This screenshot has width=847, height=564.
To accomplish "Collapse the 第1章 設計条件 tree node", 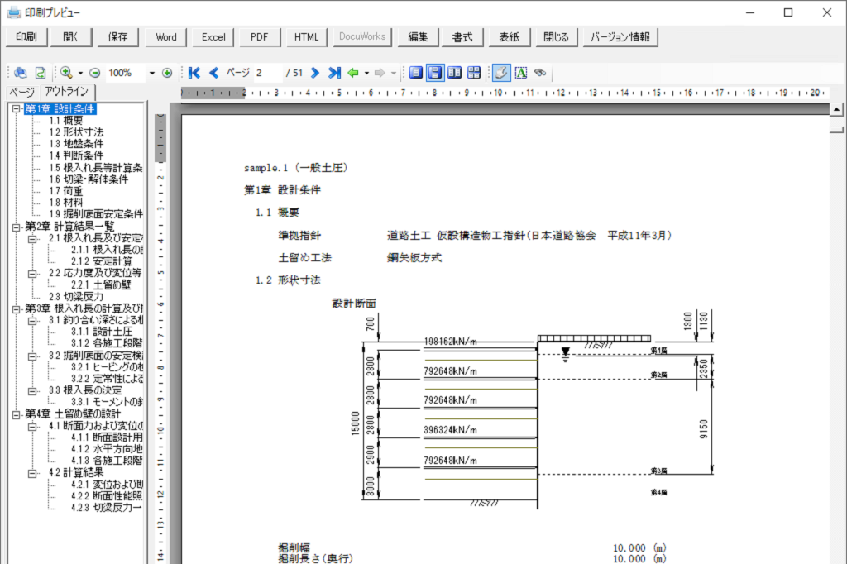I will [x=17, y=108].
